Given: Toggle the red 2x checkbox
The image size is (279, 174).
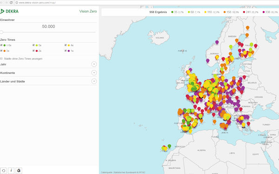Looking at the screenshot, I should tap(33, 51).
